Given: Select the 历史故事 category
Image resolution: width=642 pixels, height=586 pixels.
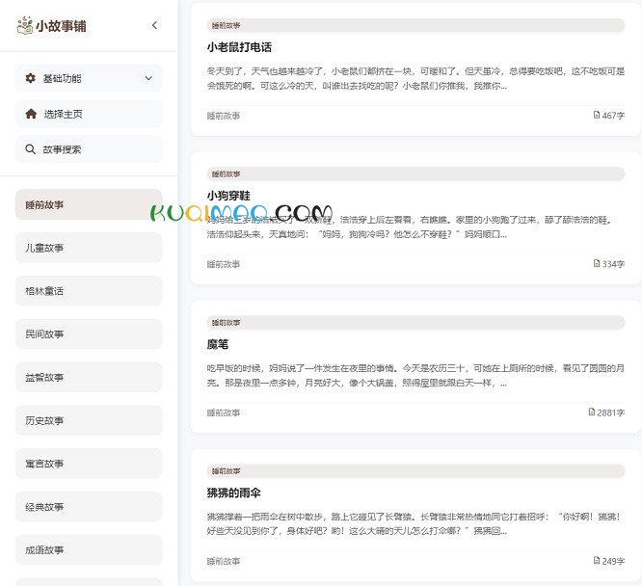Looking at the screenshot, I should click(89, 420).
